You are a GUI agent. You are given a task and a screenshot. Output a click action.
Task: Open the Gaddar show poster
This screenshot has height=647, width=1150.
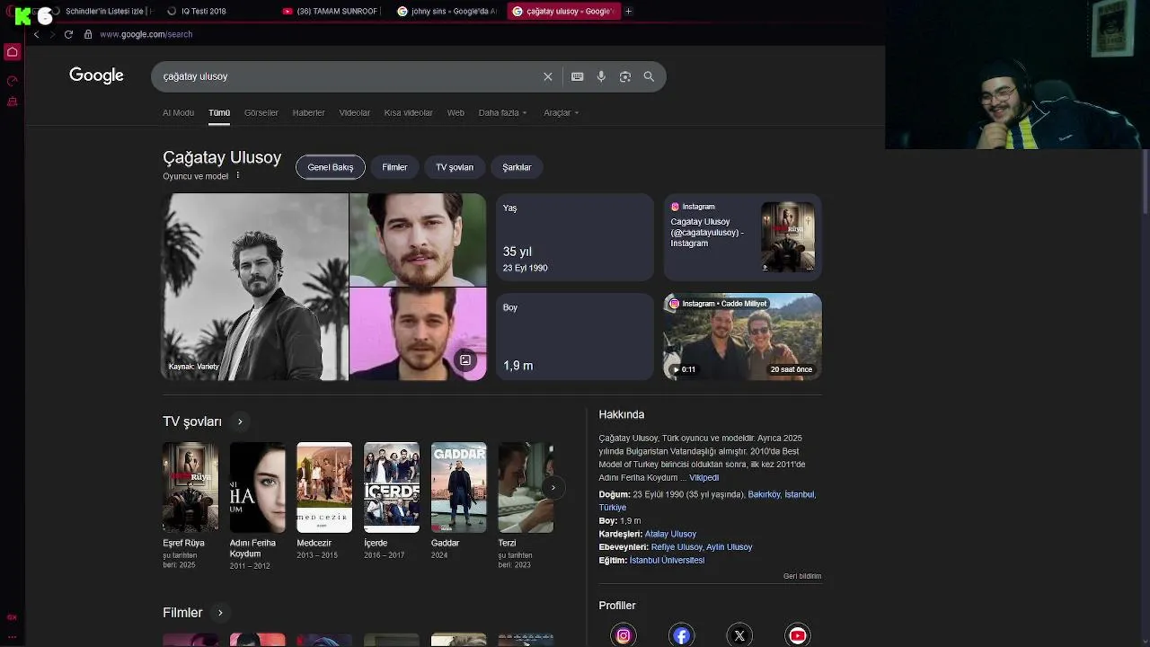(x=458, y=487)
